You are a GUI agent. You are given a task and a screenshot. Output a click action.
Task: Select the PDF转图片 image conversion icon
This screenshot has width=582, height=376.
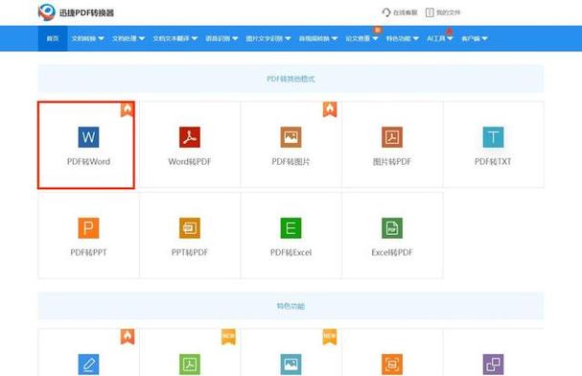(291, 137)
